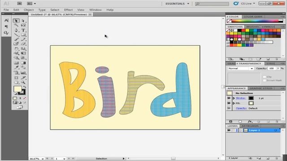The image size is (287, 161).
Task: Select the Type tool
Action: (x=23, y=30)
